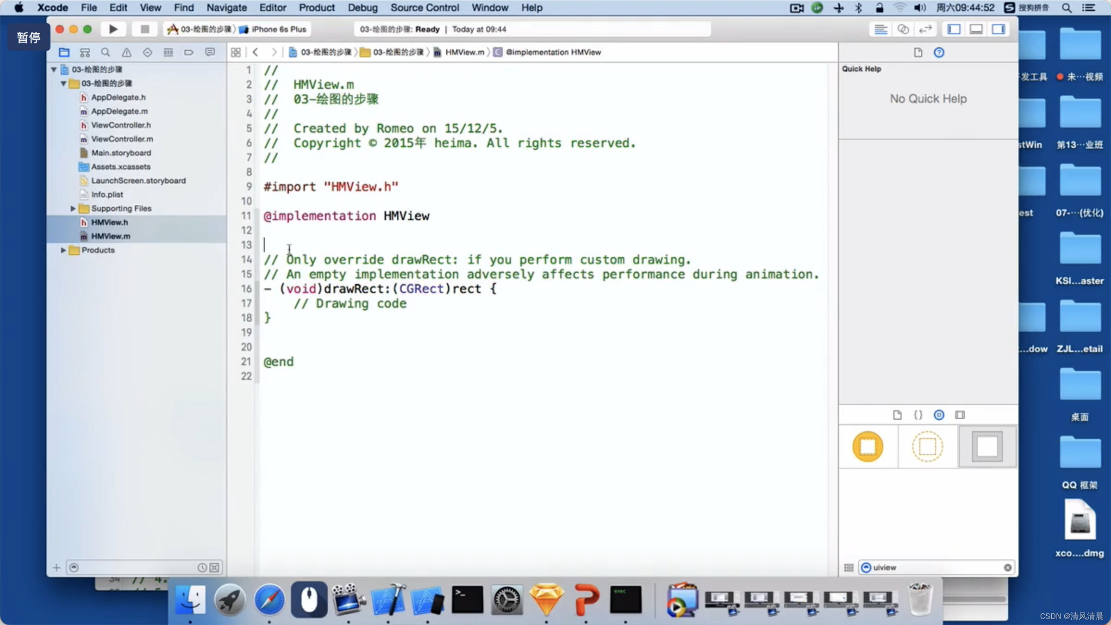Open Finder from the Dock
Screen dimensions: 1111x625
click(x=190, y=600)
